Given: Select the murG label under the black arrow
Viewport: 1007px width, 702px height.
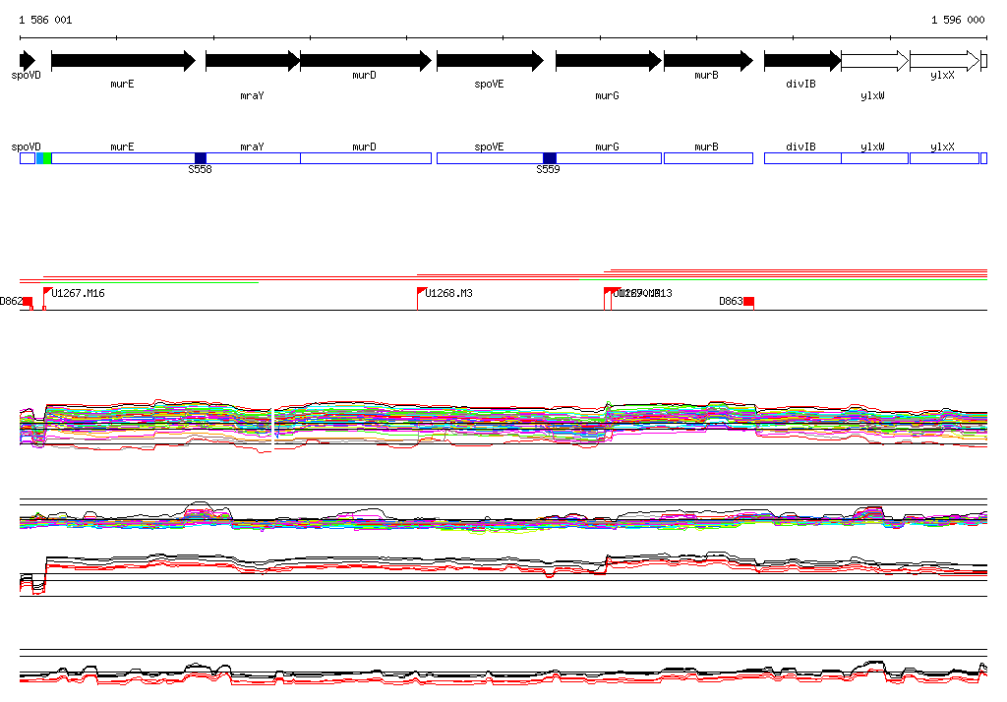Looking at the screenshot, I should 607,95.
